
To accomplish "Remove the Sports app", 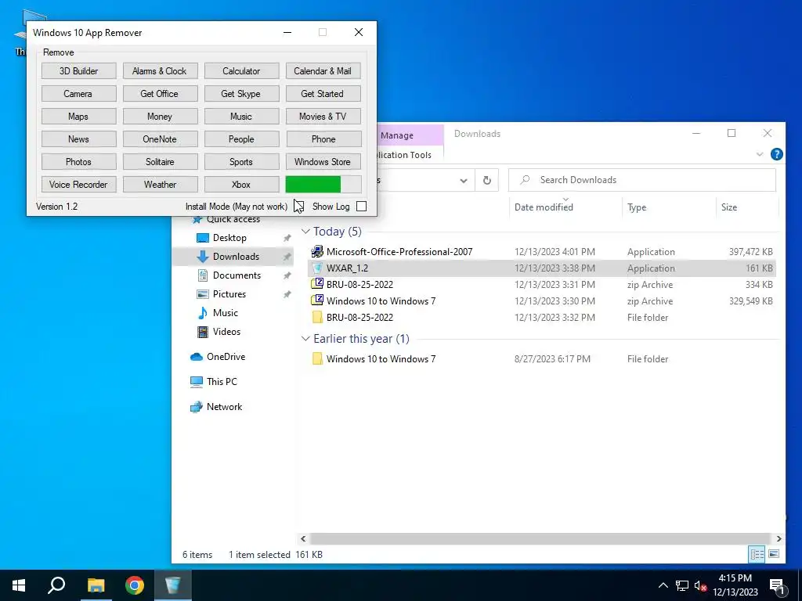I will pos(241,161).
